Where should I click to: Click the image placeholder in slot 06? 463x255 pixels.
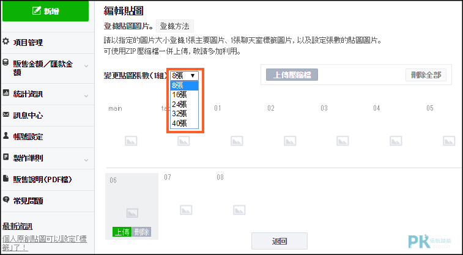point(132,213)
